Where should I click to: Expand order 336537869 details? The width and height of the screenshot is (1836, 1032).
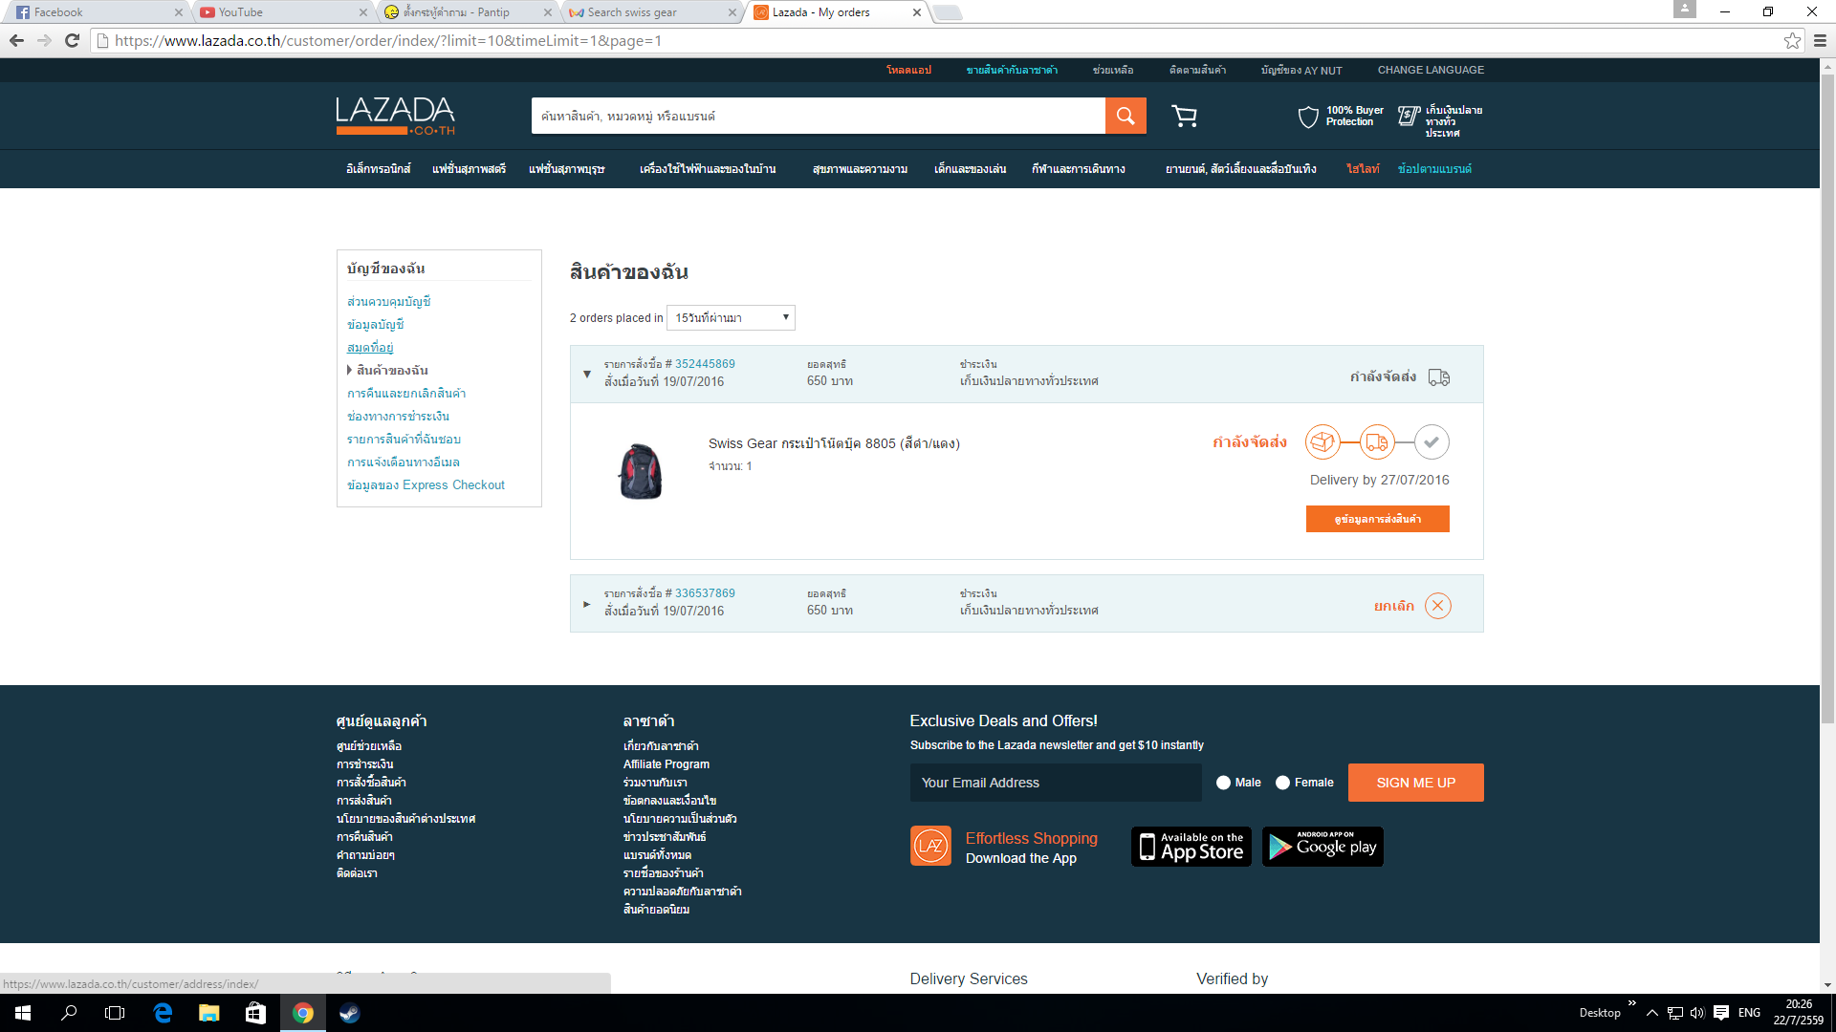click(x=587, y=604)
